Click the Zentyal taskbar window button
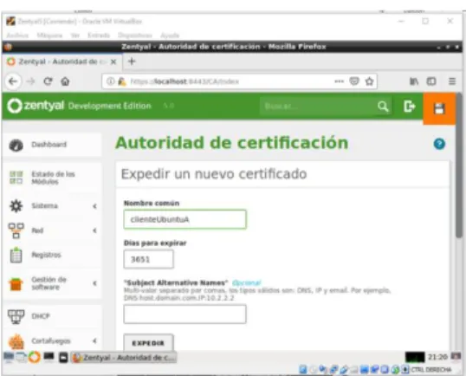466x376 pixels. 124,357
